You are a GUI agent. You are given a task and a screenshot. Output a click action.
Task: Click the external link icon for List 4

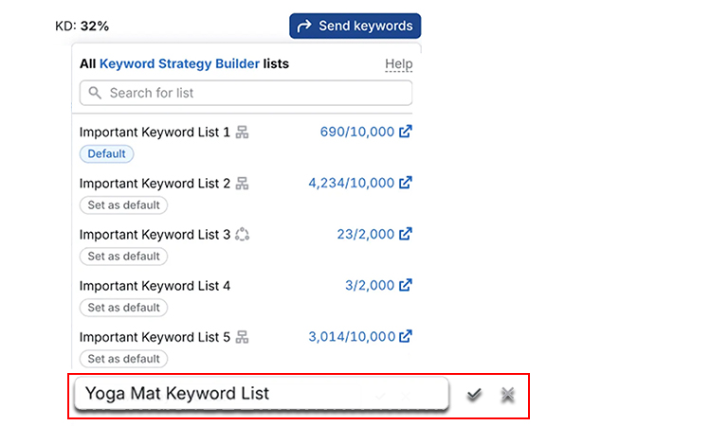pos(406,285)
